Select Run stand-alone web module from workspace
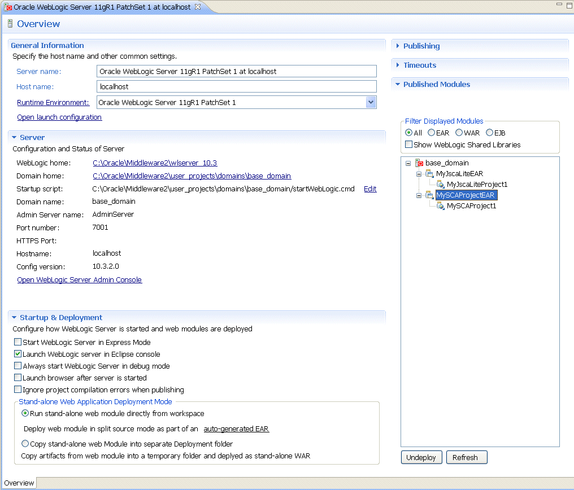Screen dimensions: 574x490 pos(25,413)
